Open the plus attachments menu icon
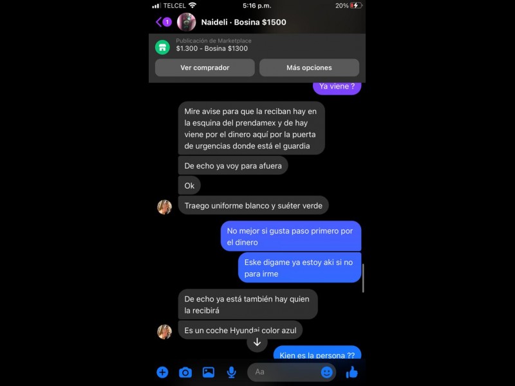515x386 pixels. click(x=162, y=372)
